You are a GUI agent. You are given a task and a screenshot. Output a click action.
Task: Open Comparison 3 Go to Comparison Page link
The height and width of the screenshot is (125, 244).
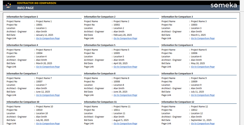pos(203,39)
